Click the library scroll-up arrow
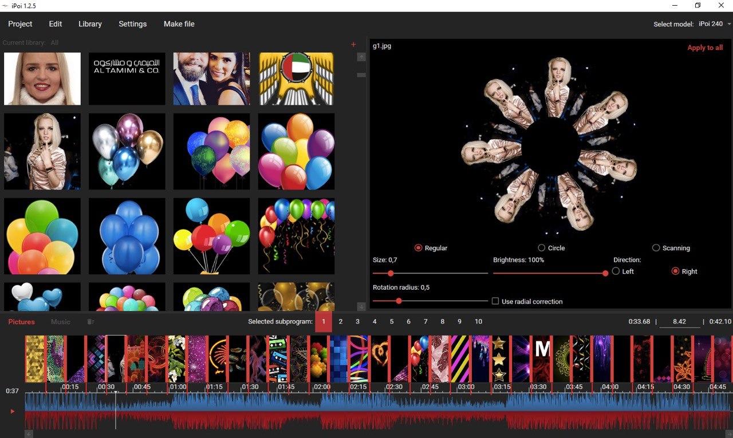The image size is (733, 438). 361,57
